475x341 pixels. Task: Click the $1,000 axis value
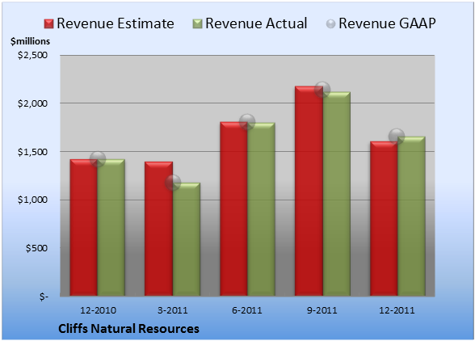(x=32, y=200)
